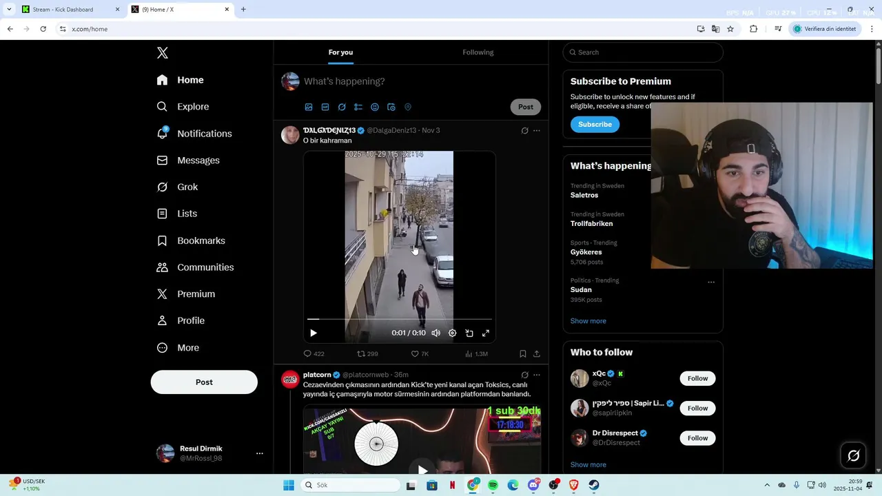Mute the video volume
Screen dimensions: 882x496
click(435, 333)
